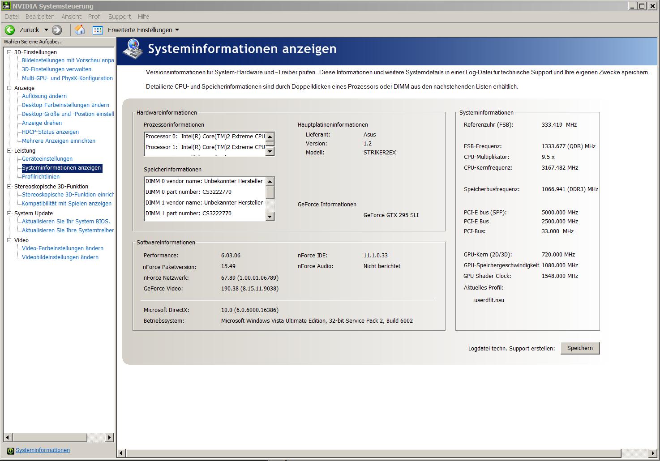Open Geräteeinstellungen
660x461 pixels.
click(47, 159)
